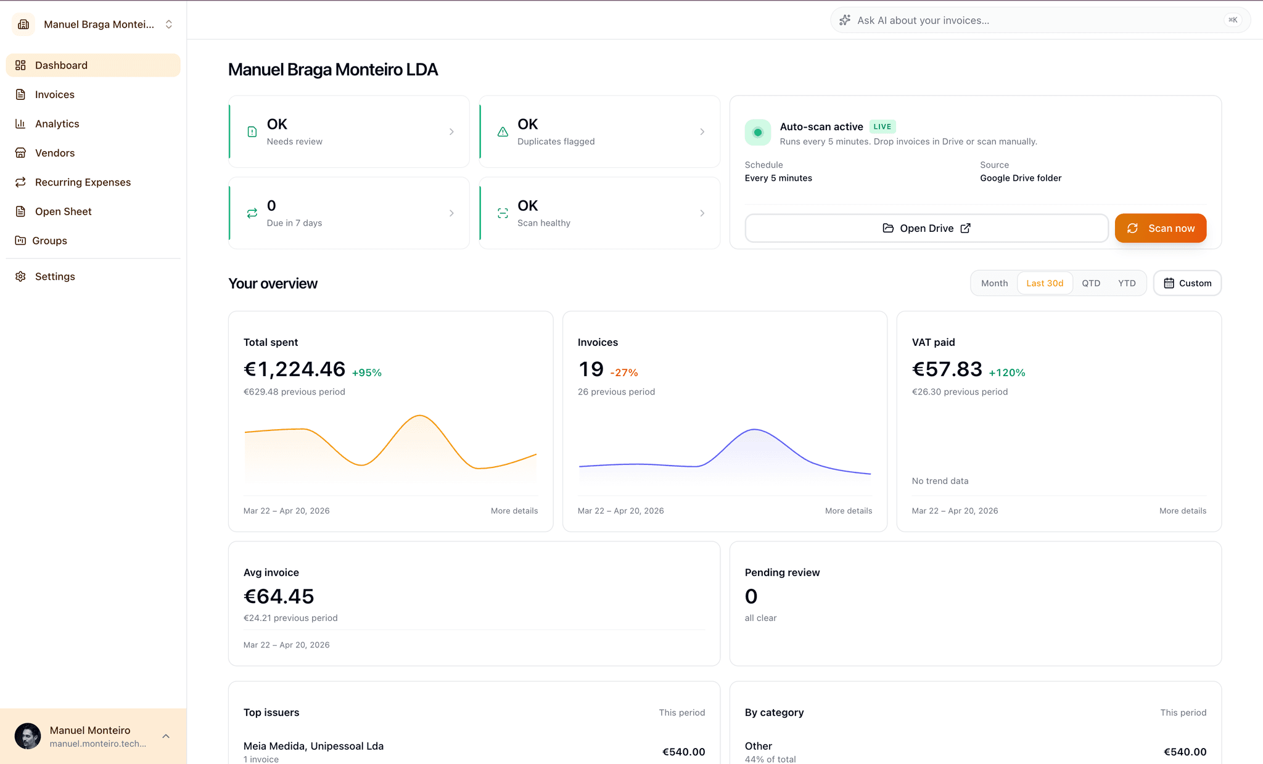Image resolution: width=1263 pixels, height=764 pixels.
Task: Click the Needs review file alert icon
Action: pyautogui.click(x=252, y=132)
